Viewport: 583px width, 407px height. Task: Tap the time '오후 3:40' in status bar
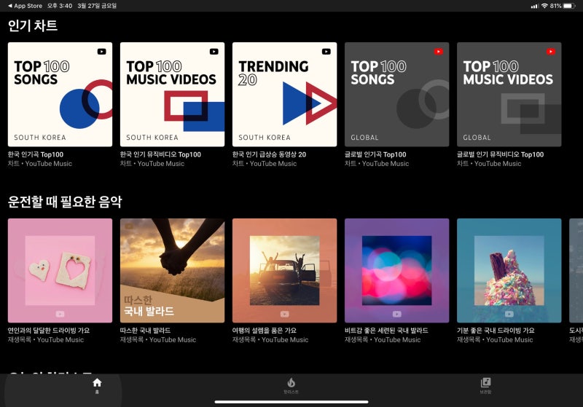[60, 6]
